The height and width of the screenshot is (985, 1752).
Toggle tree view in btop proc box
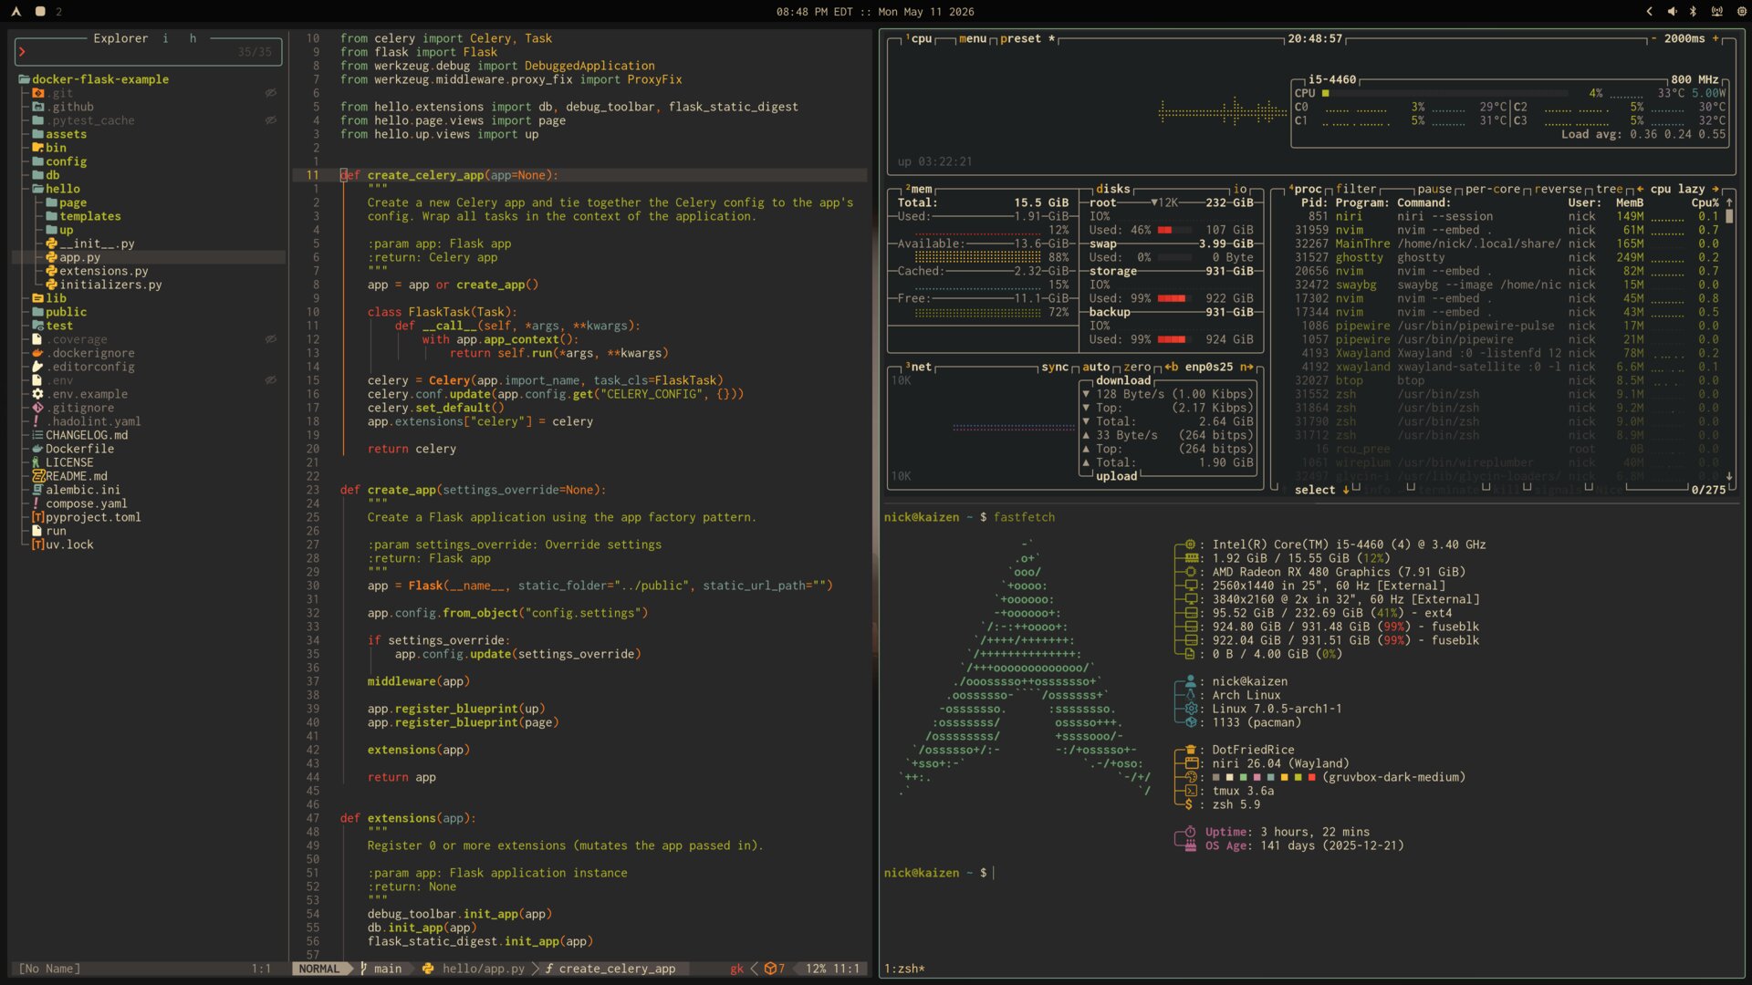(1610, 189)
